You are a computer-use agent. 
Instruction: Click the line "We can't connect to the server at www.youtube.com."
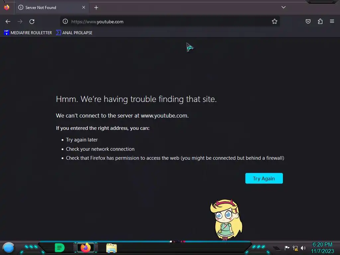tap(122, 116)
